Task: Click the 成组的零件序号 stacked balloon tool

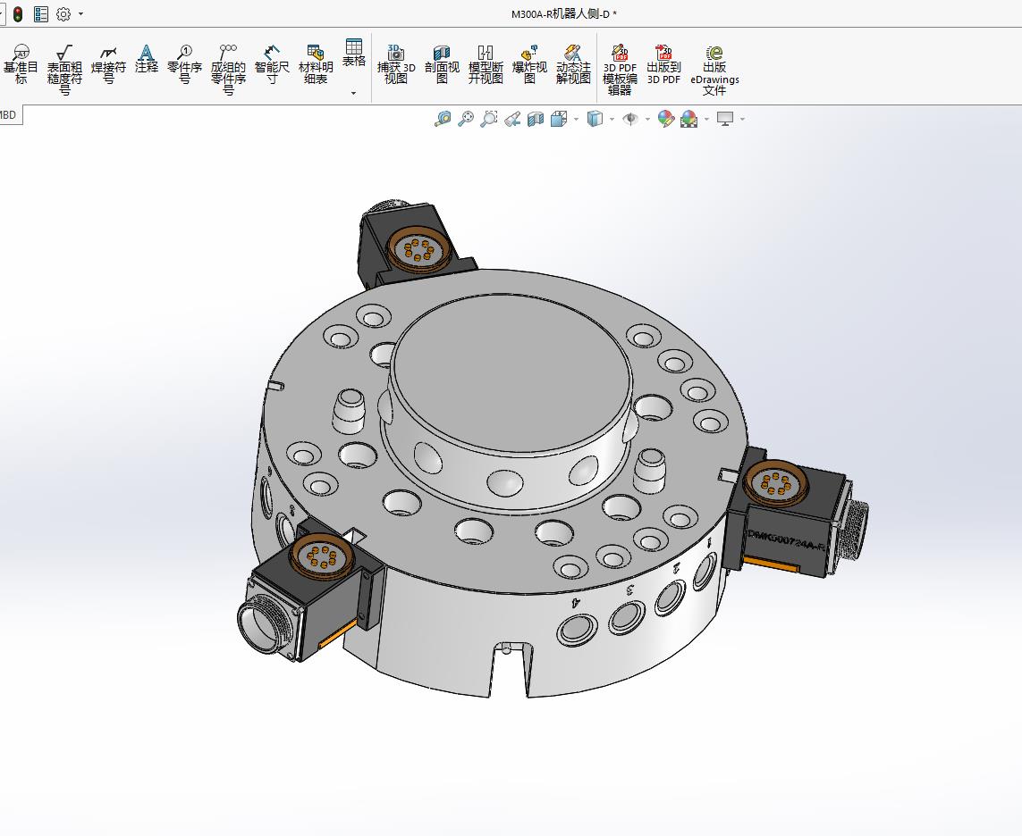Action: tap(228, 71)
